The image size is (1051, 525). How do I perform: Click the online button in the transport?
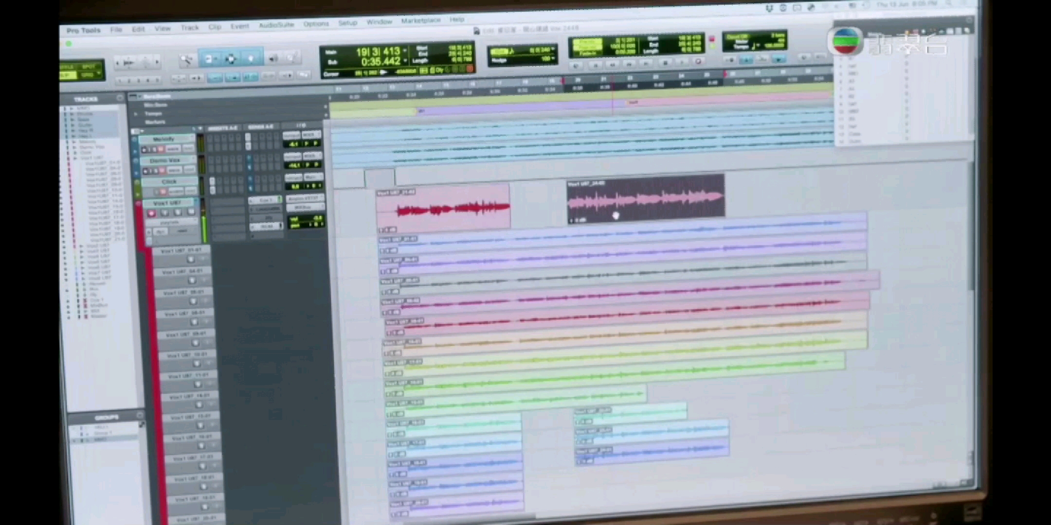(x=577, y=65)
